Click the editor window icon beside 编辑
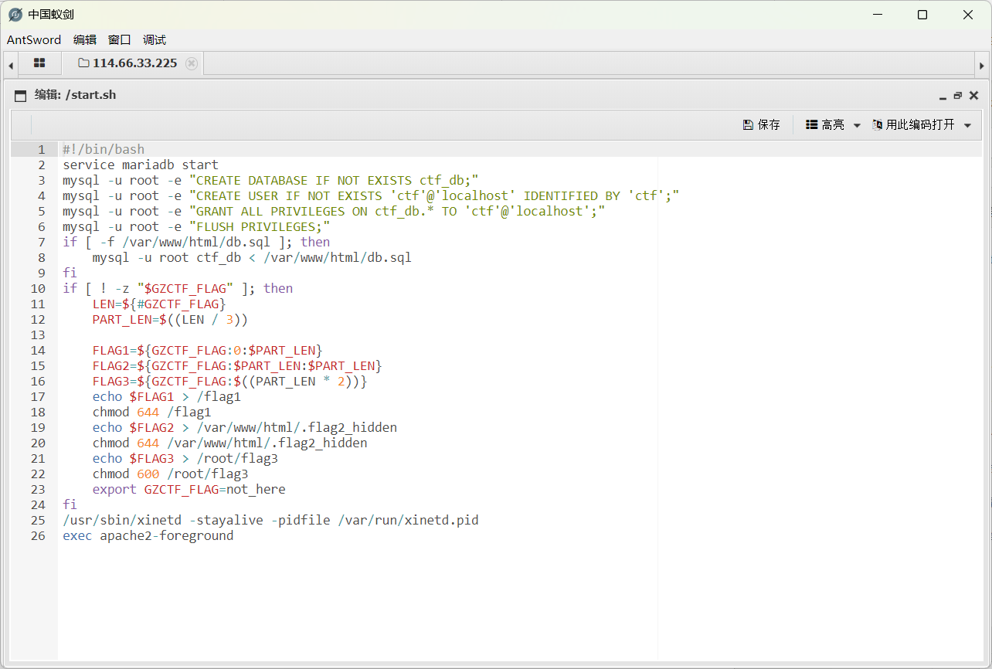The image size is (992, 669). 21,95
